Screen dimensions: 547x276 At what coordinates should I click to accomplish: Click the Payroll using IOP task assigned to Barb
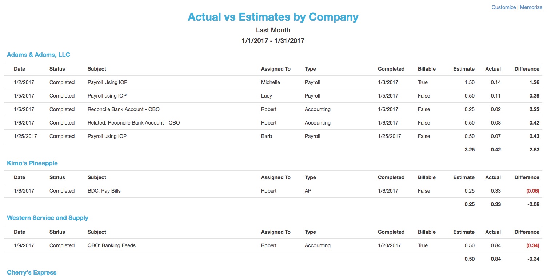[273, 136]
